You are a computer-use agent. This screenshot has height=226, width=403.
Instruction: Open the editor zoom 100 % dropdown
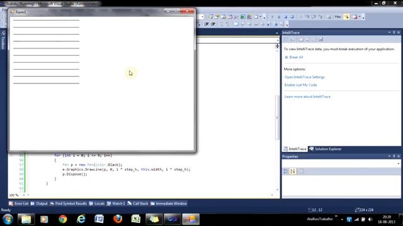pos(24,195)
